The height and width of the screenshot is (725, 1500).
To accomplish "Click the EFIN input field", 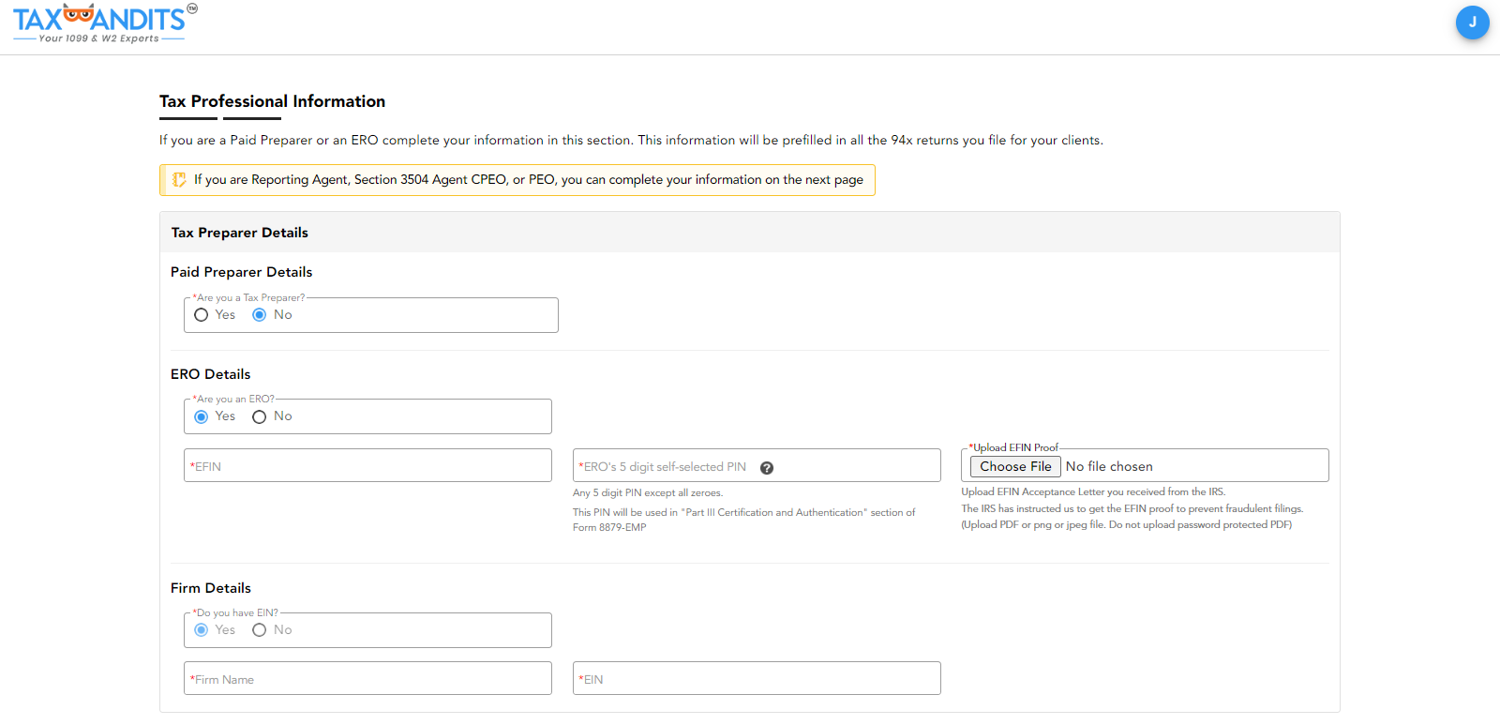I will (x=367, y=465).
